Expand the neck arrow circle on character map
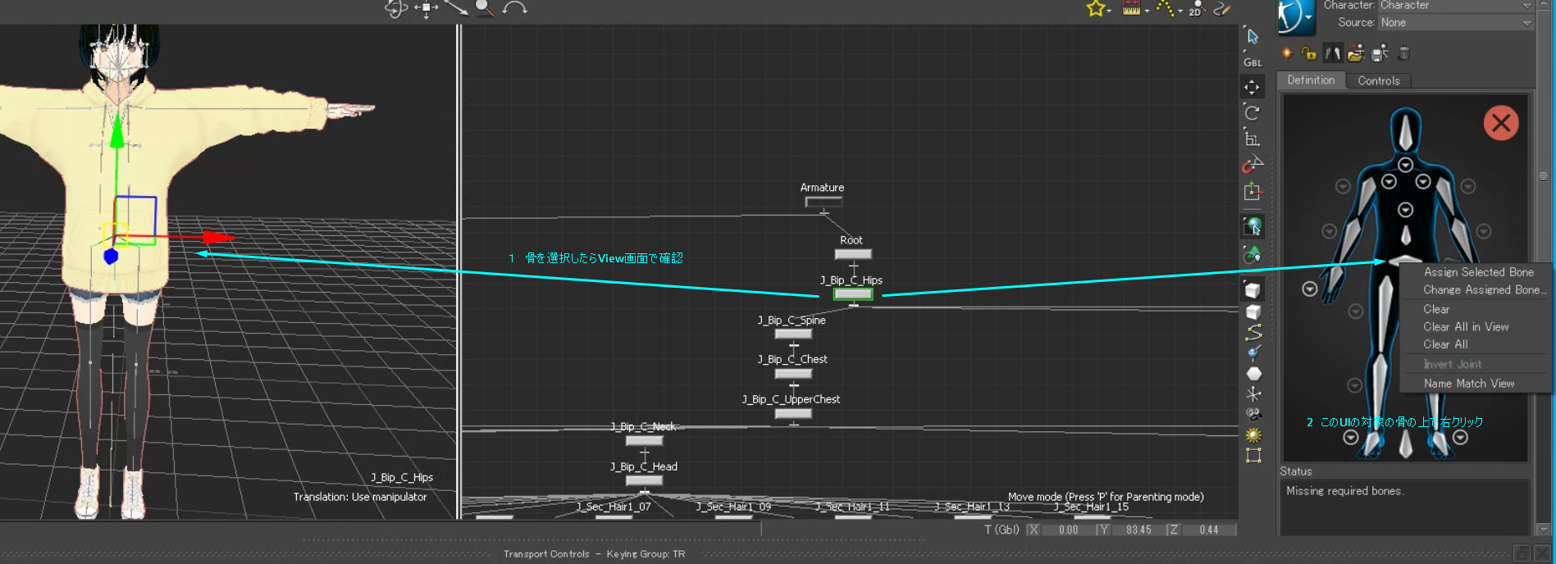 click(x=1405, y=165)
